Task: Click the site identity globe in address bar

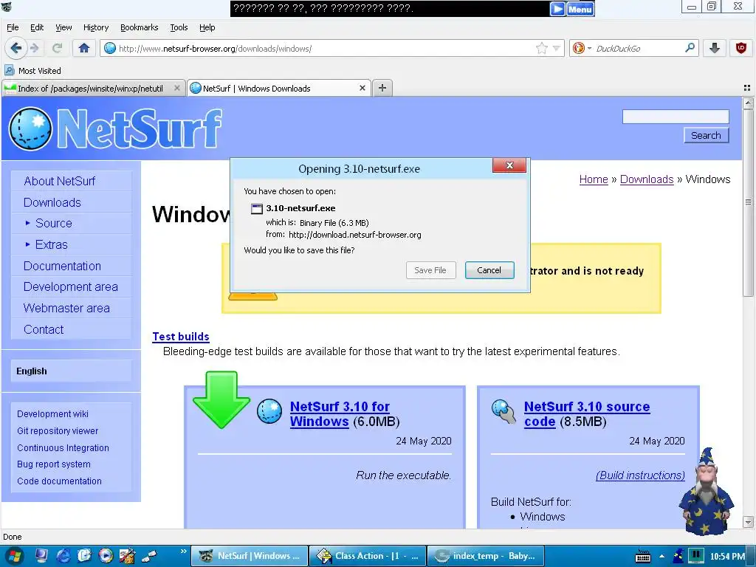Action: (110, 48)
